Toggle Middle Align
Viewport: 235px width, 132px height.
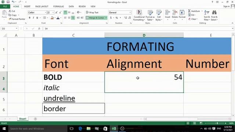pos(69,12)
